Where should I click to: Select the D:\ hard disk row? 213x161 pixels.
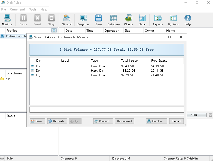pos(38,71)
